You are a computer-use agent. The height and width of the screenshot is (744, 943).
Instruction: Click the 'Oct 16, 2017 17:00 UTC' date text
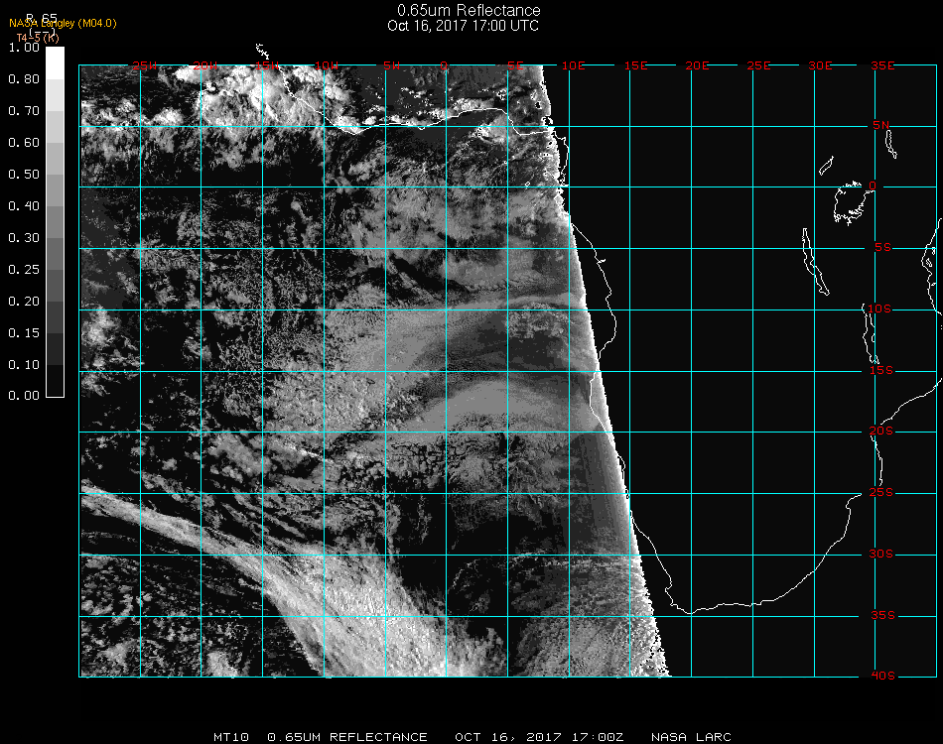click(464, 26)
